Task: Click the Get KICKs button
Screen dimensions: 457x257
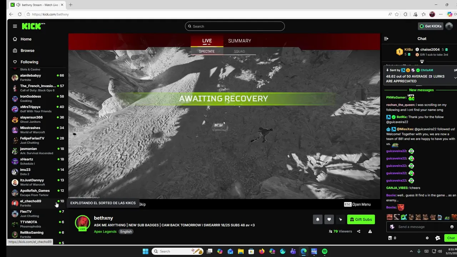Action: [x=431, y=26]
